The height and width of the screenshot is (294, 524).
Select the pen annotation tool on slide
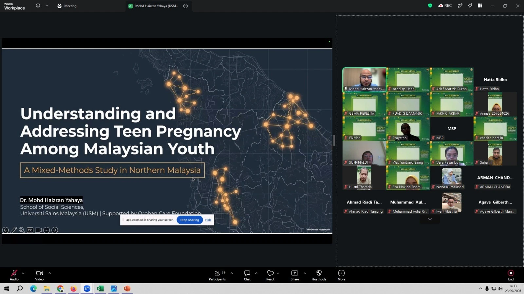[14, 230]
